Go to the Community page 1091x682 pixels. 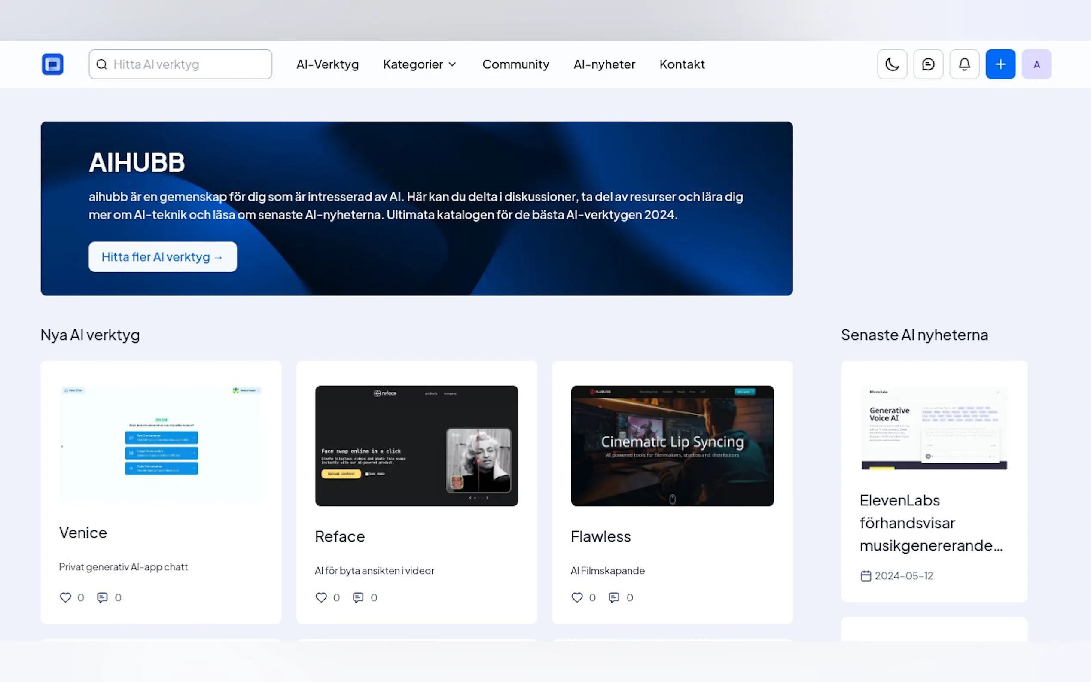(x=515, y=64)
